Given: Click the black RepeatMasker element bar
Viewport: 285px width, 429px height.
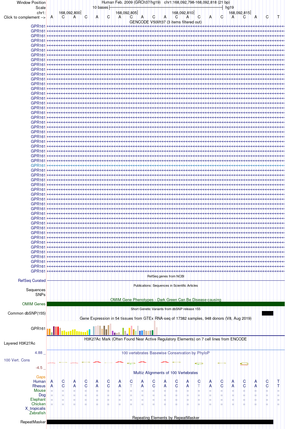Looking at the screenshot, I should tap(160, 422).
